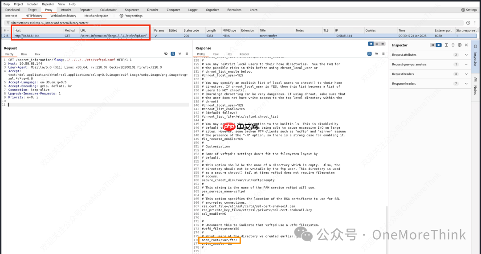Switch to the Target tab
This screenshot has height=254, width=481.
32,10
